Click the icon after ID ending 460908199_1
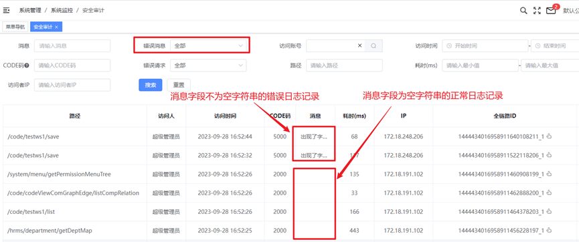 tap(549, 174)
